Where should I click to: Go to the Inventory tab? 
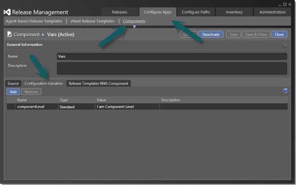[x=234, y=12]
